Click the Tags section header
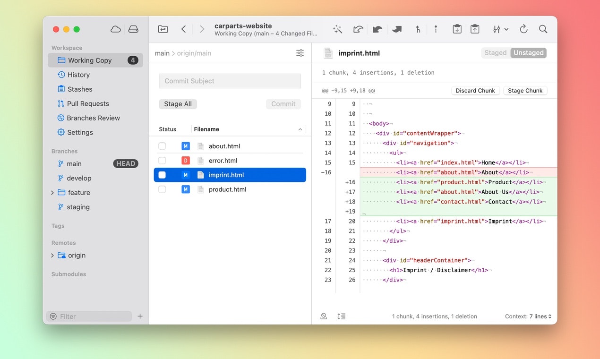Image resolution: width=600 pixels, height=359 pixels. pos(58,226)
